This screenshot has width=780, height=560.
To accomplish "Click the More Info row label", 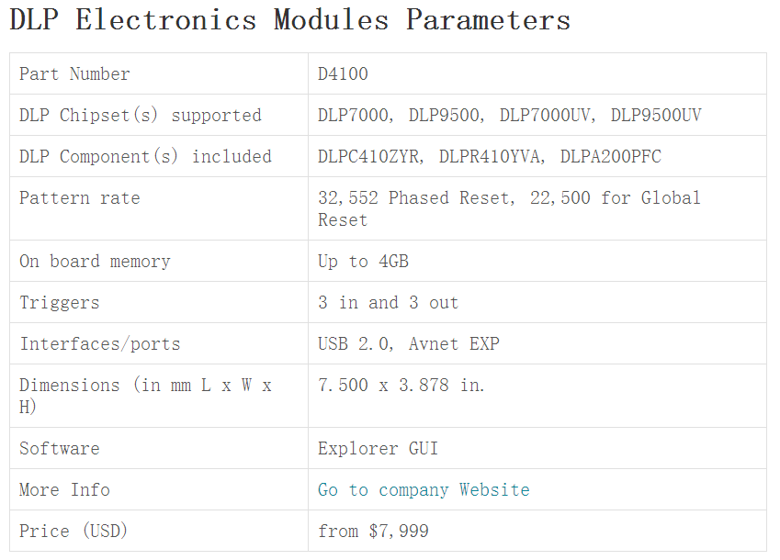I will point(64,490).
